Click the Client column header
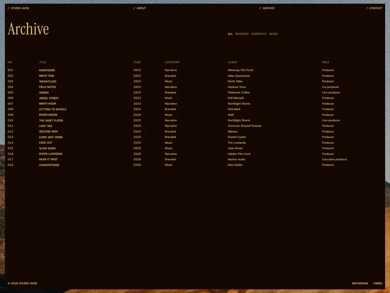Viewport: 390px width, 293px height. 233,63
